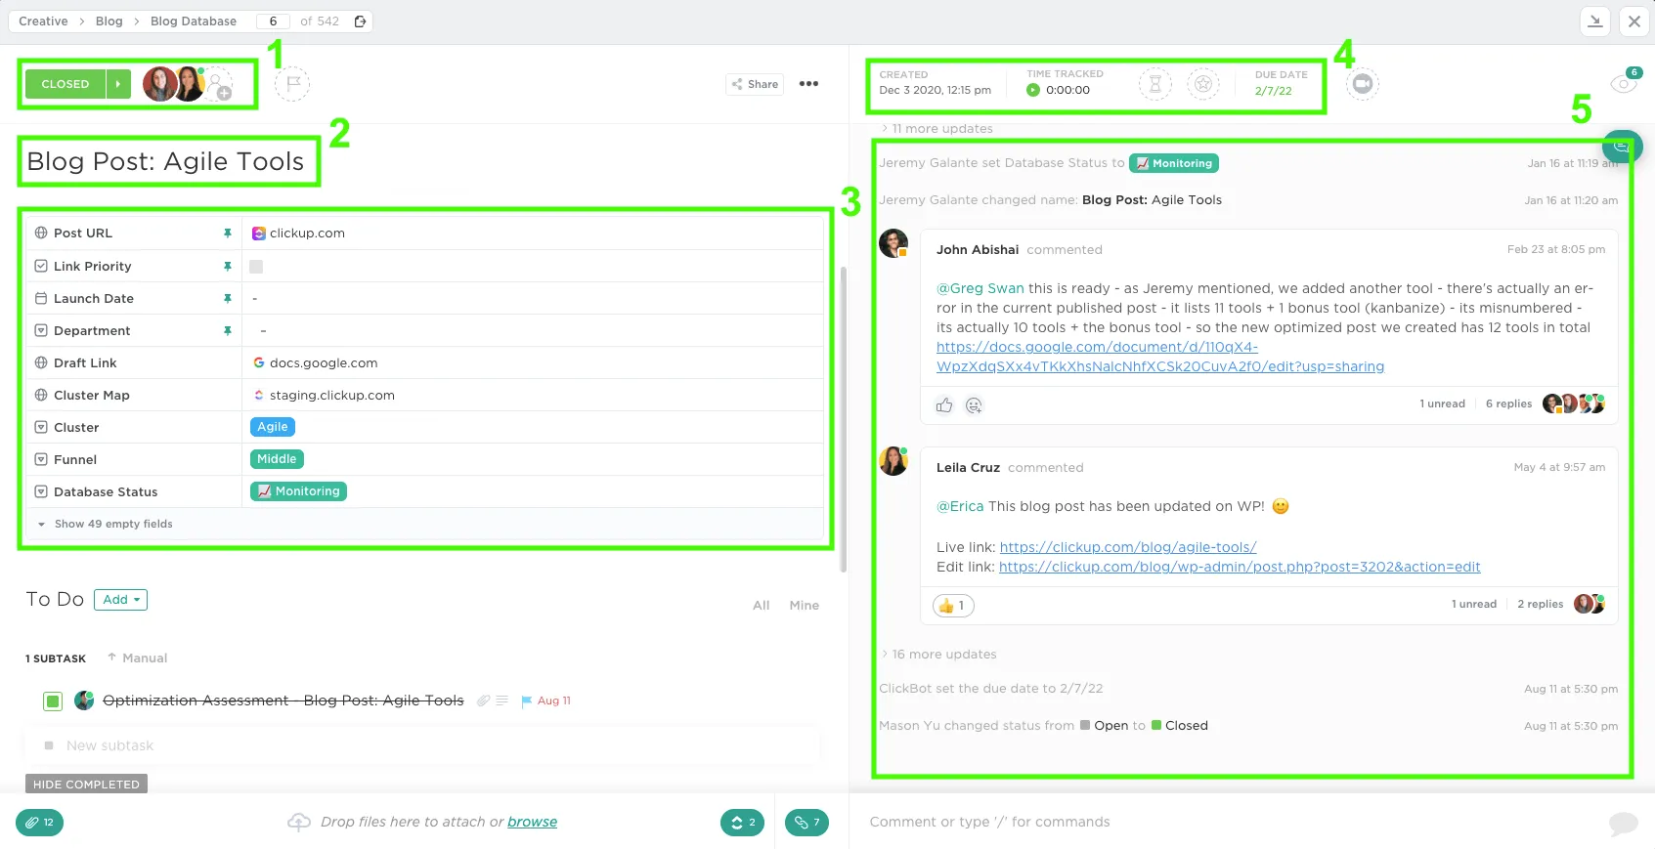Click the subtask attachment paperclip icon
This screenshot has height=849, width=1655.
pyautogui.click(x=483, y=700)
